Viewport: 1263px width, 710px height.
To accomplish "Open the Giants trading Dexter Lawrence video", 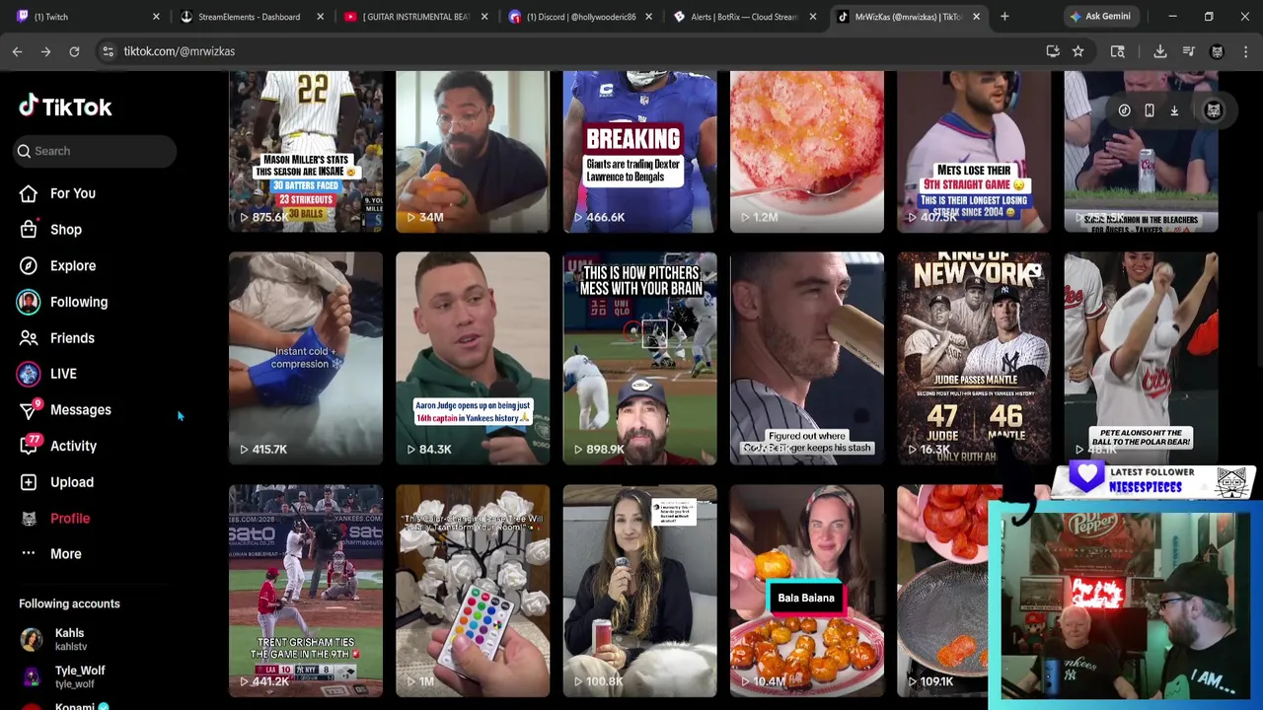I will (639, 151).
